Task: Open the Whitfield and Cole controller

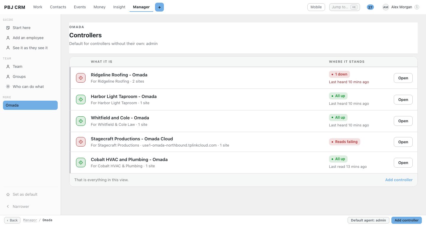Action: (x=403, y=121)
